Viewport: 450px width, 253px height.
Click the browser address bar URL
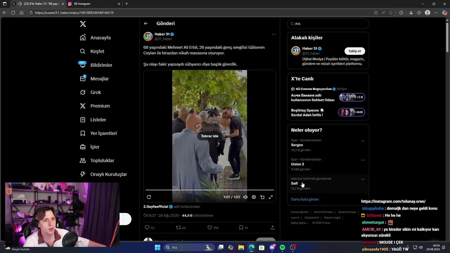(x=74, y=13)
